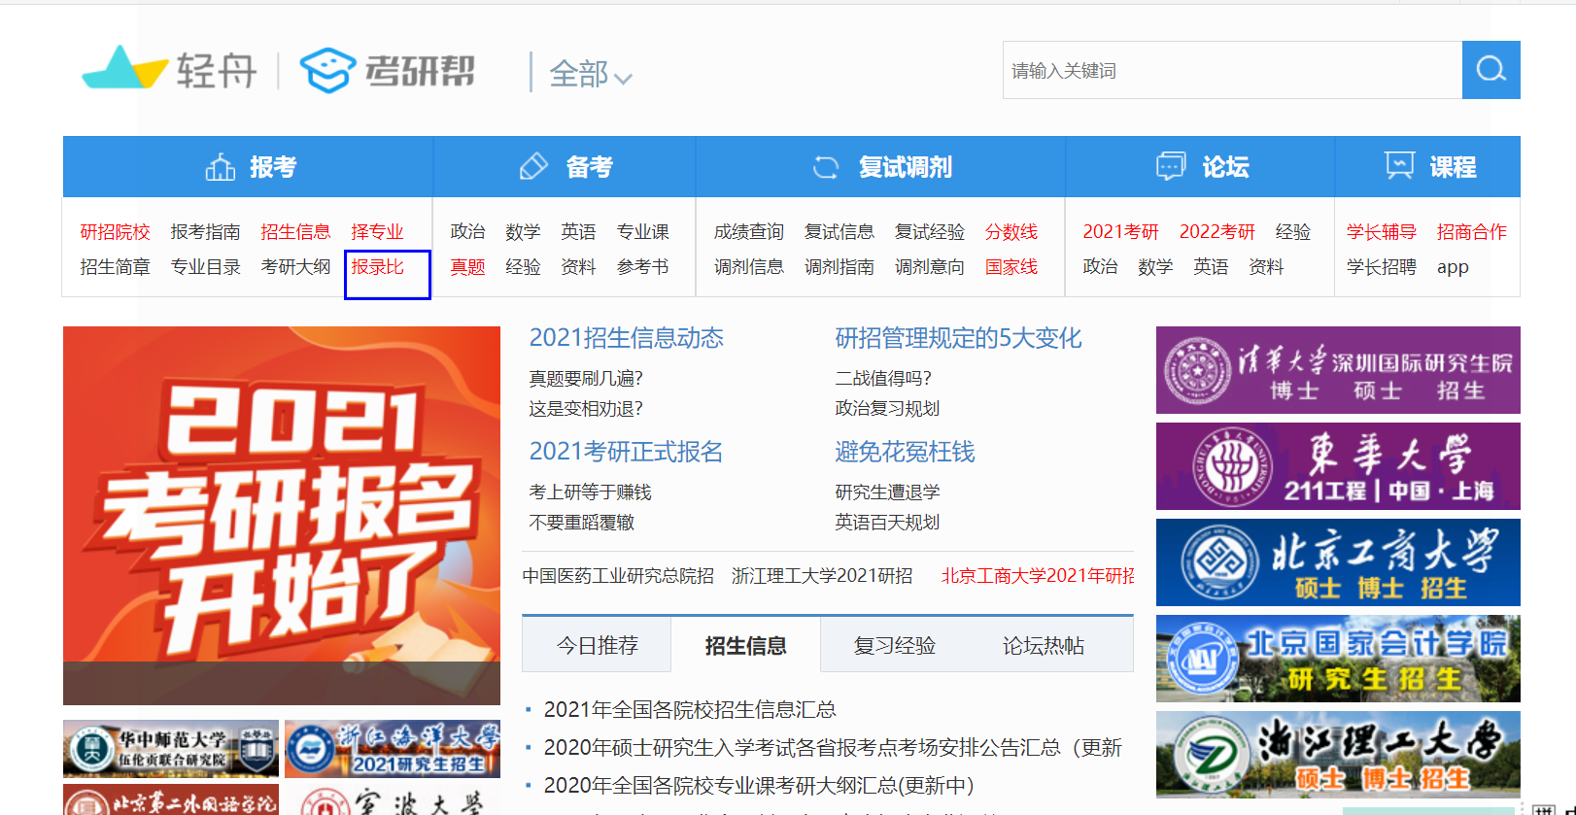
Task: Open the 北京工商大学 ad banner
Action: coord(1338,562)
